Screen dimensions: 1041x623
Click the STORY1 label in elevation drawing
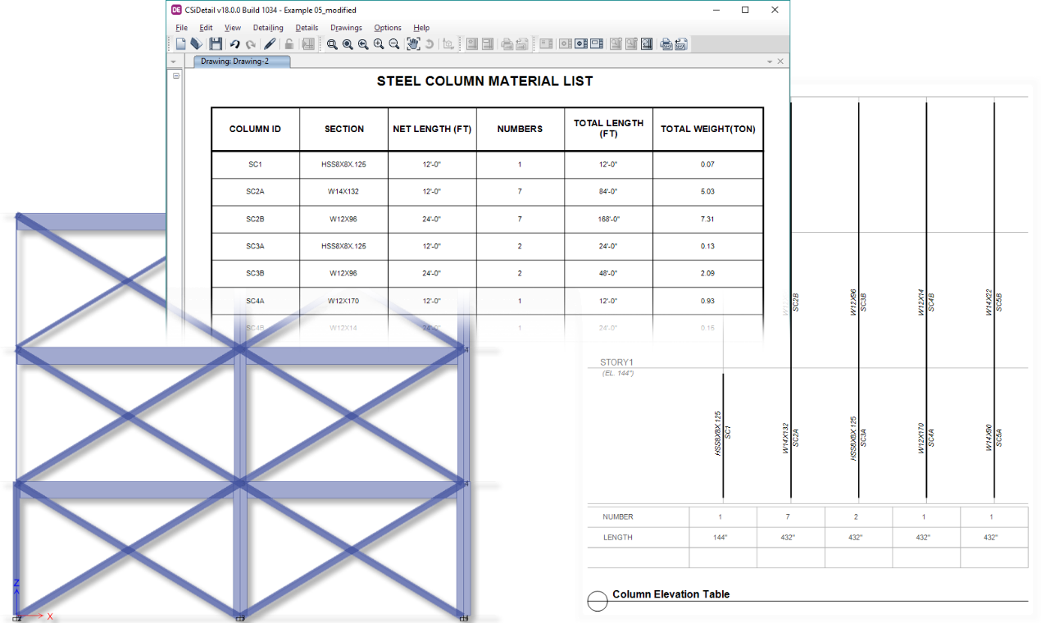(617, 362)
